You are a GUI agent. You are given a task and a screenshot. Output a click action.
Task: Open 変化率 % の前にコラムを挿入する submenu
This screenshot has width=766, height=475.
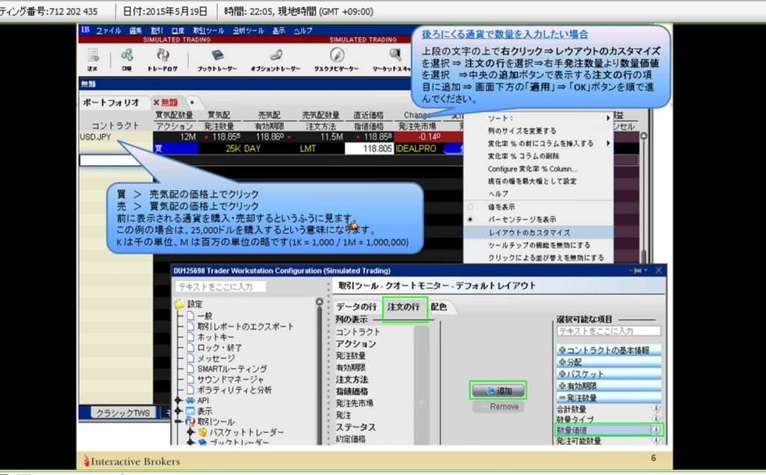(x=539, y=143)
